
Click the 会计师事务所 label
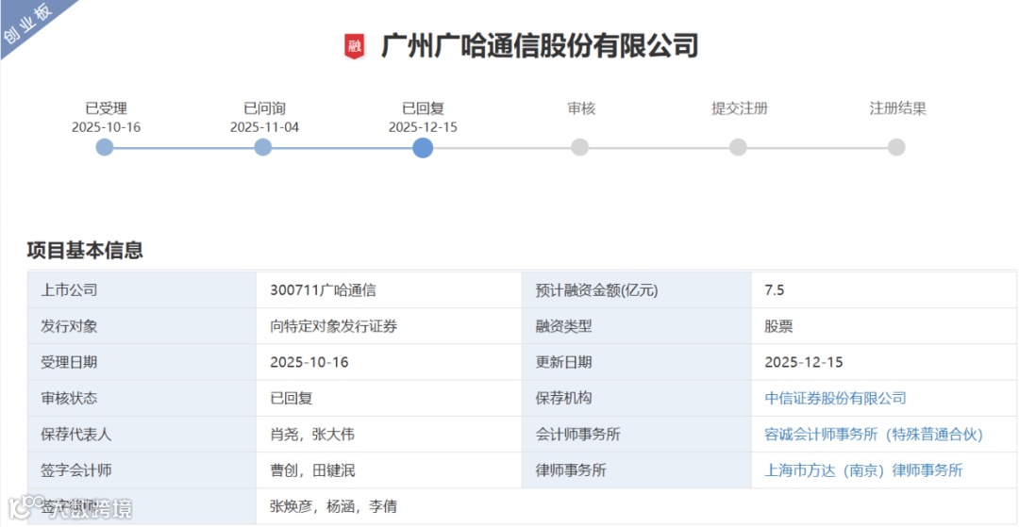click(577, 435)
